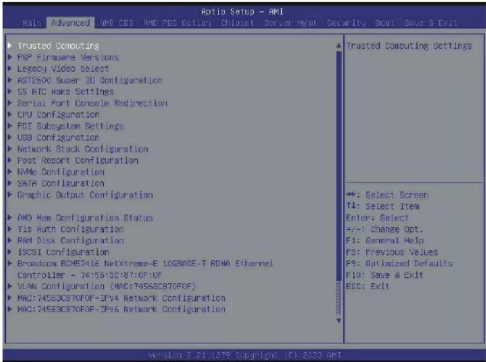Image resolution: width=486 pixels, height=362 pixels.
Task: Open SATA Configuration submenu
Action: click(61, 183)
